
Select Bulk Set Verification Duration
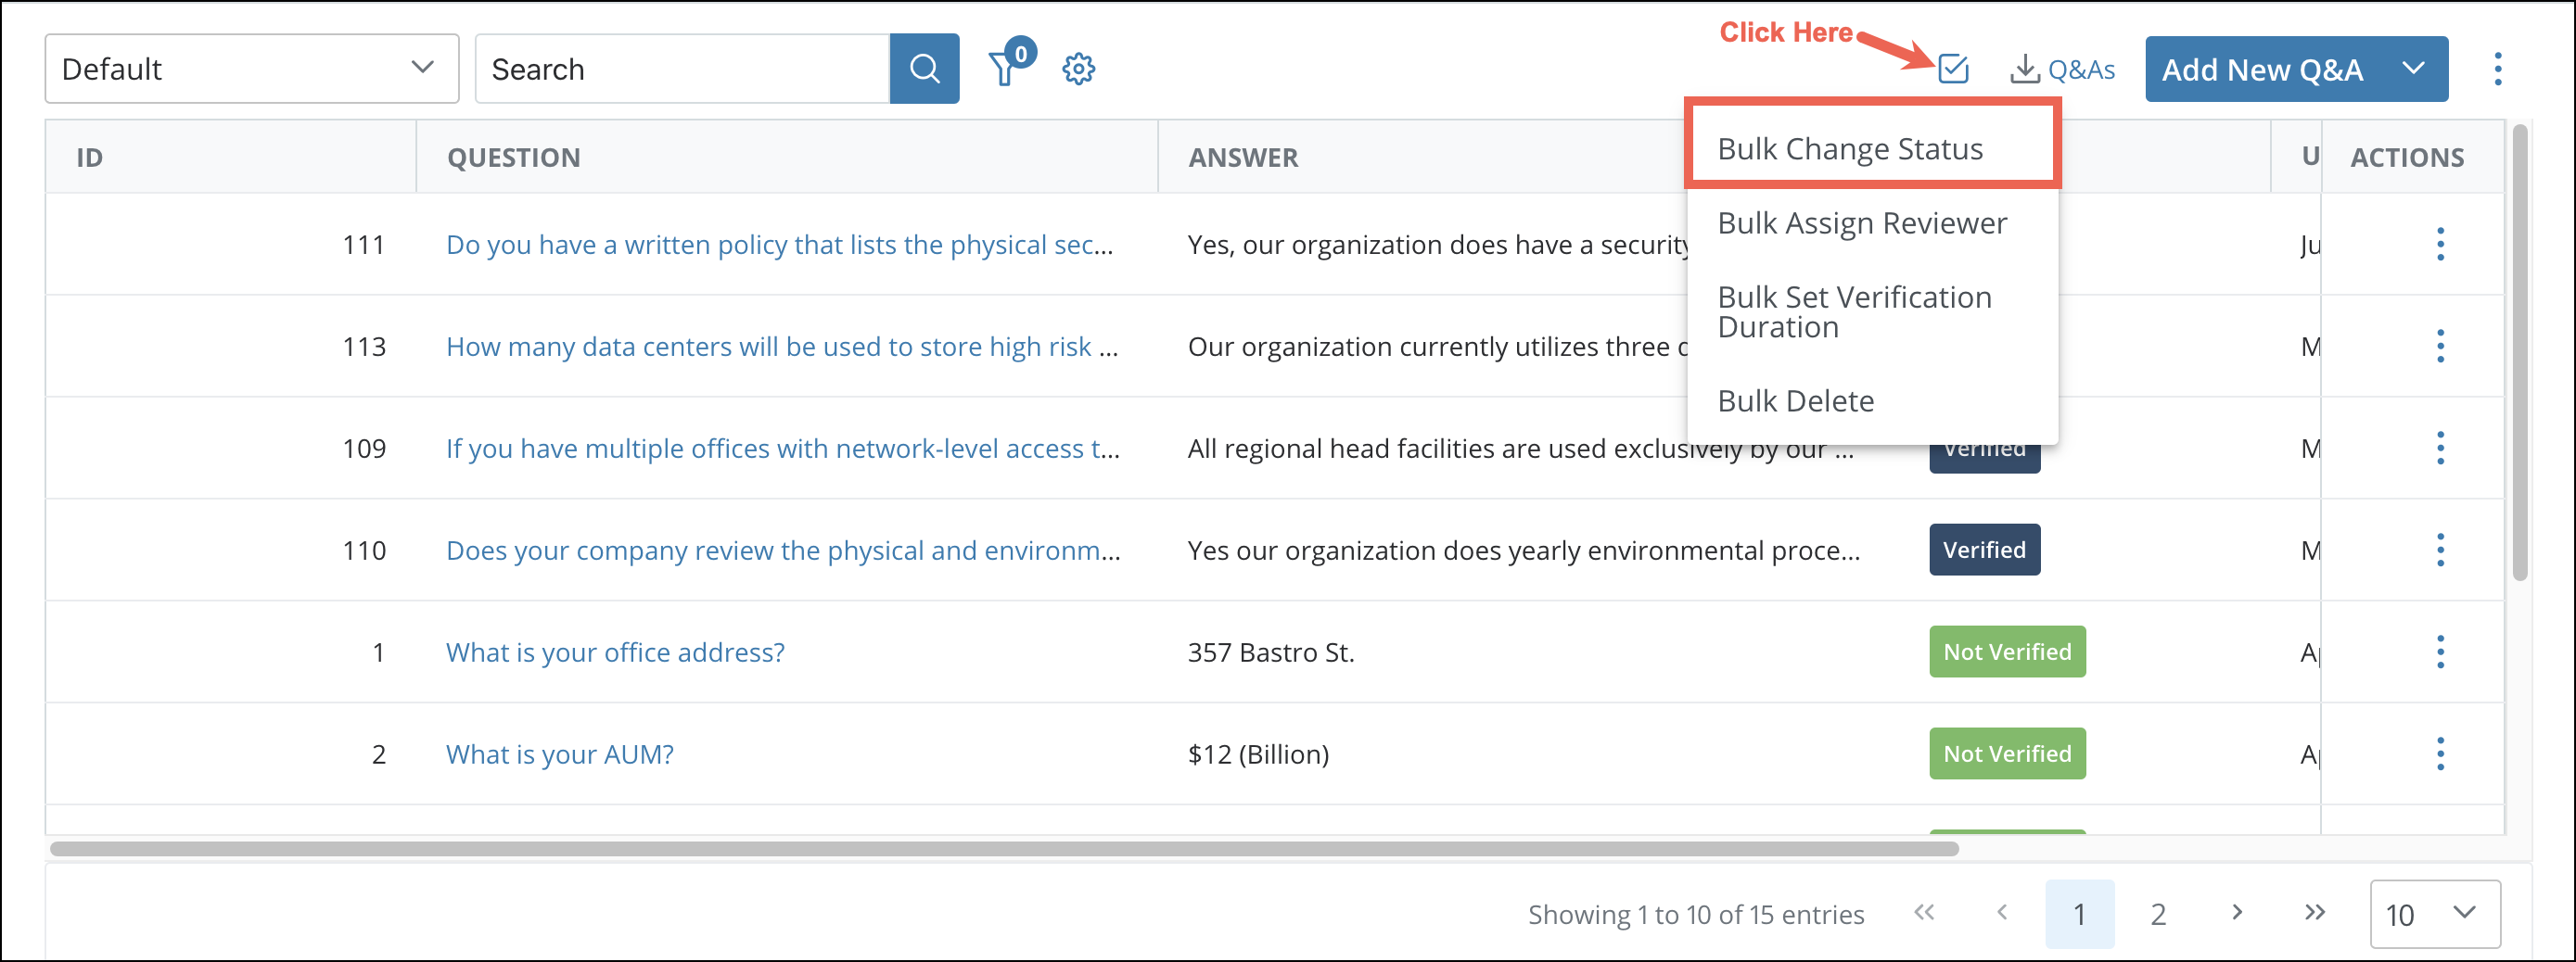point(1854,311)
